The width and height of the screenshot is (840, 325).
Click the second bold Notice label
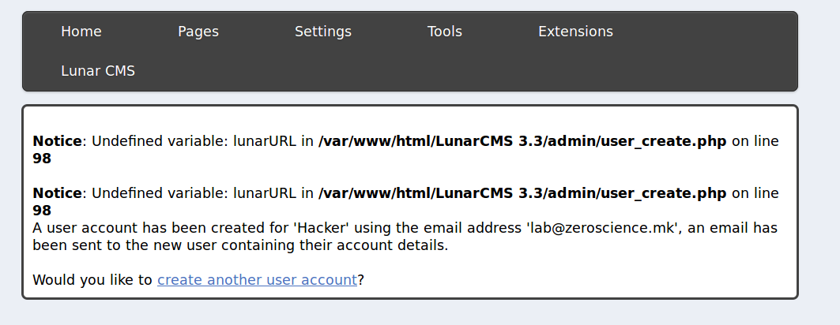[58, 193]
